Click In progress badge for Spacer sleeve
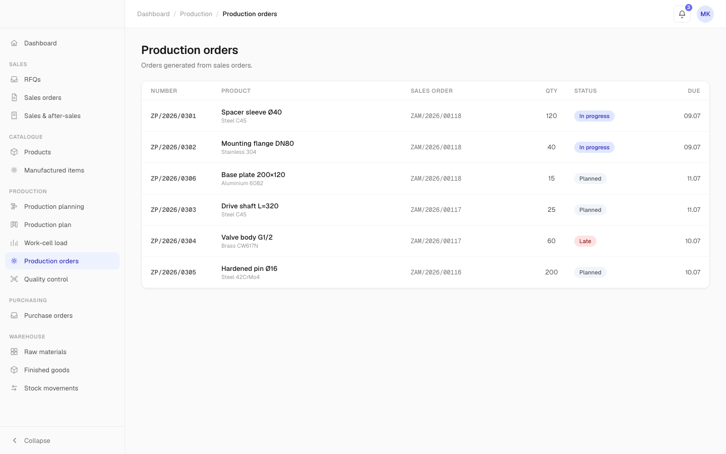The width and height of the screenshot is (726, 454). [x=594, y=116]
